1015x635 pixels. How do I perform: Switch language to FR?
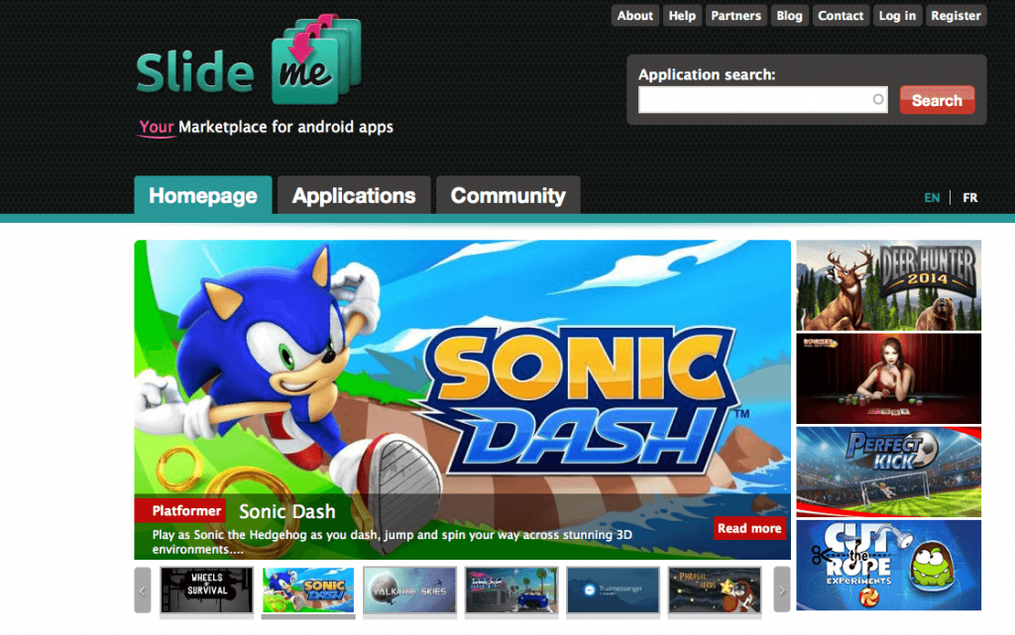click(969, 198)
